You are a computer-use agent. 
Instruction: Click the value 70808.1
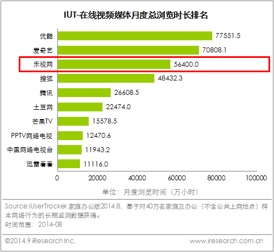214,50
